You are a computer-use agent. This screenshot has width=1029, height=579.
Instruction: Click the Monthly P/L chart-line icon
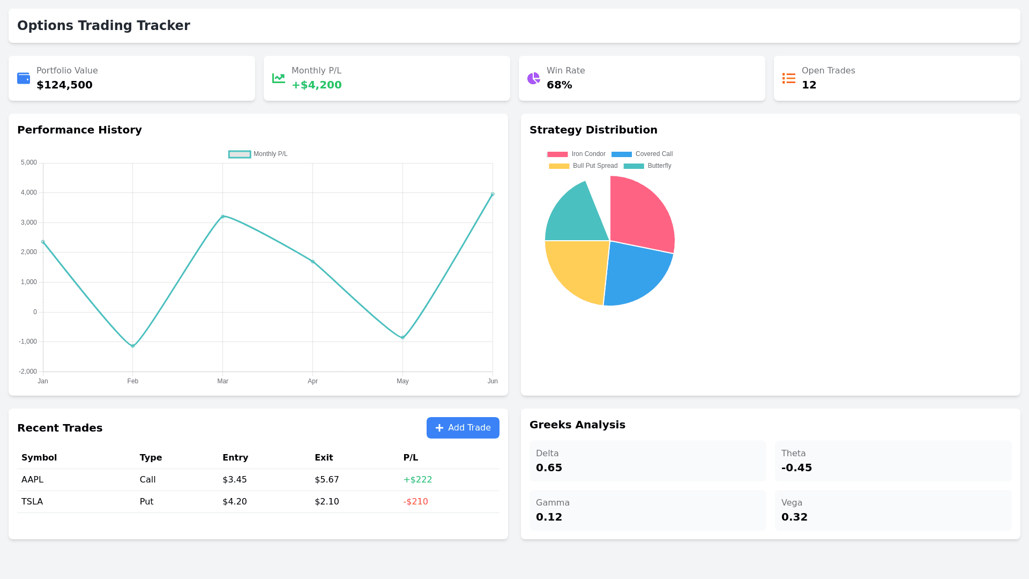click(x=279, y=78)
